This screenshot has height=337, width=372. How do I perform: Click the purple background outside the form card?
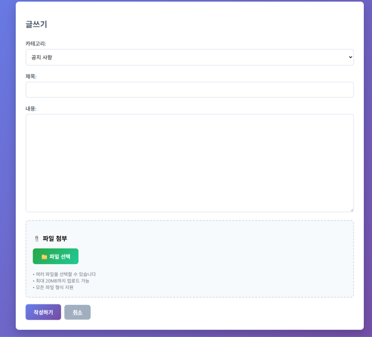[7, 168]
